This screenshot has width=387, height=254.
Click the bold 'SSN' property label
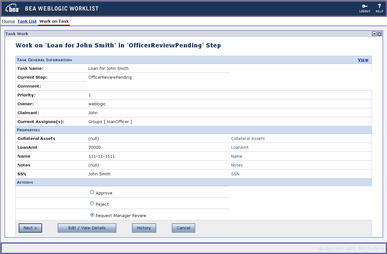point(22,174)
